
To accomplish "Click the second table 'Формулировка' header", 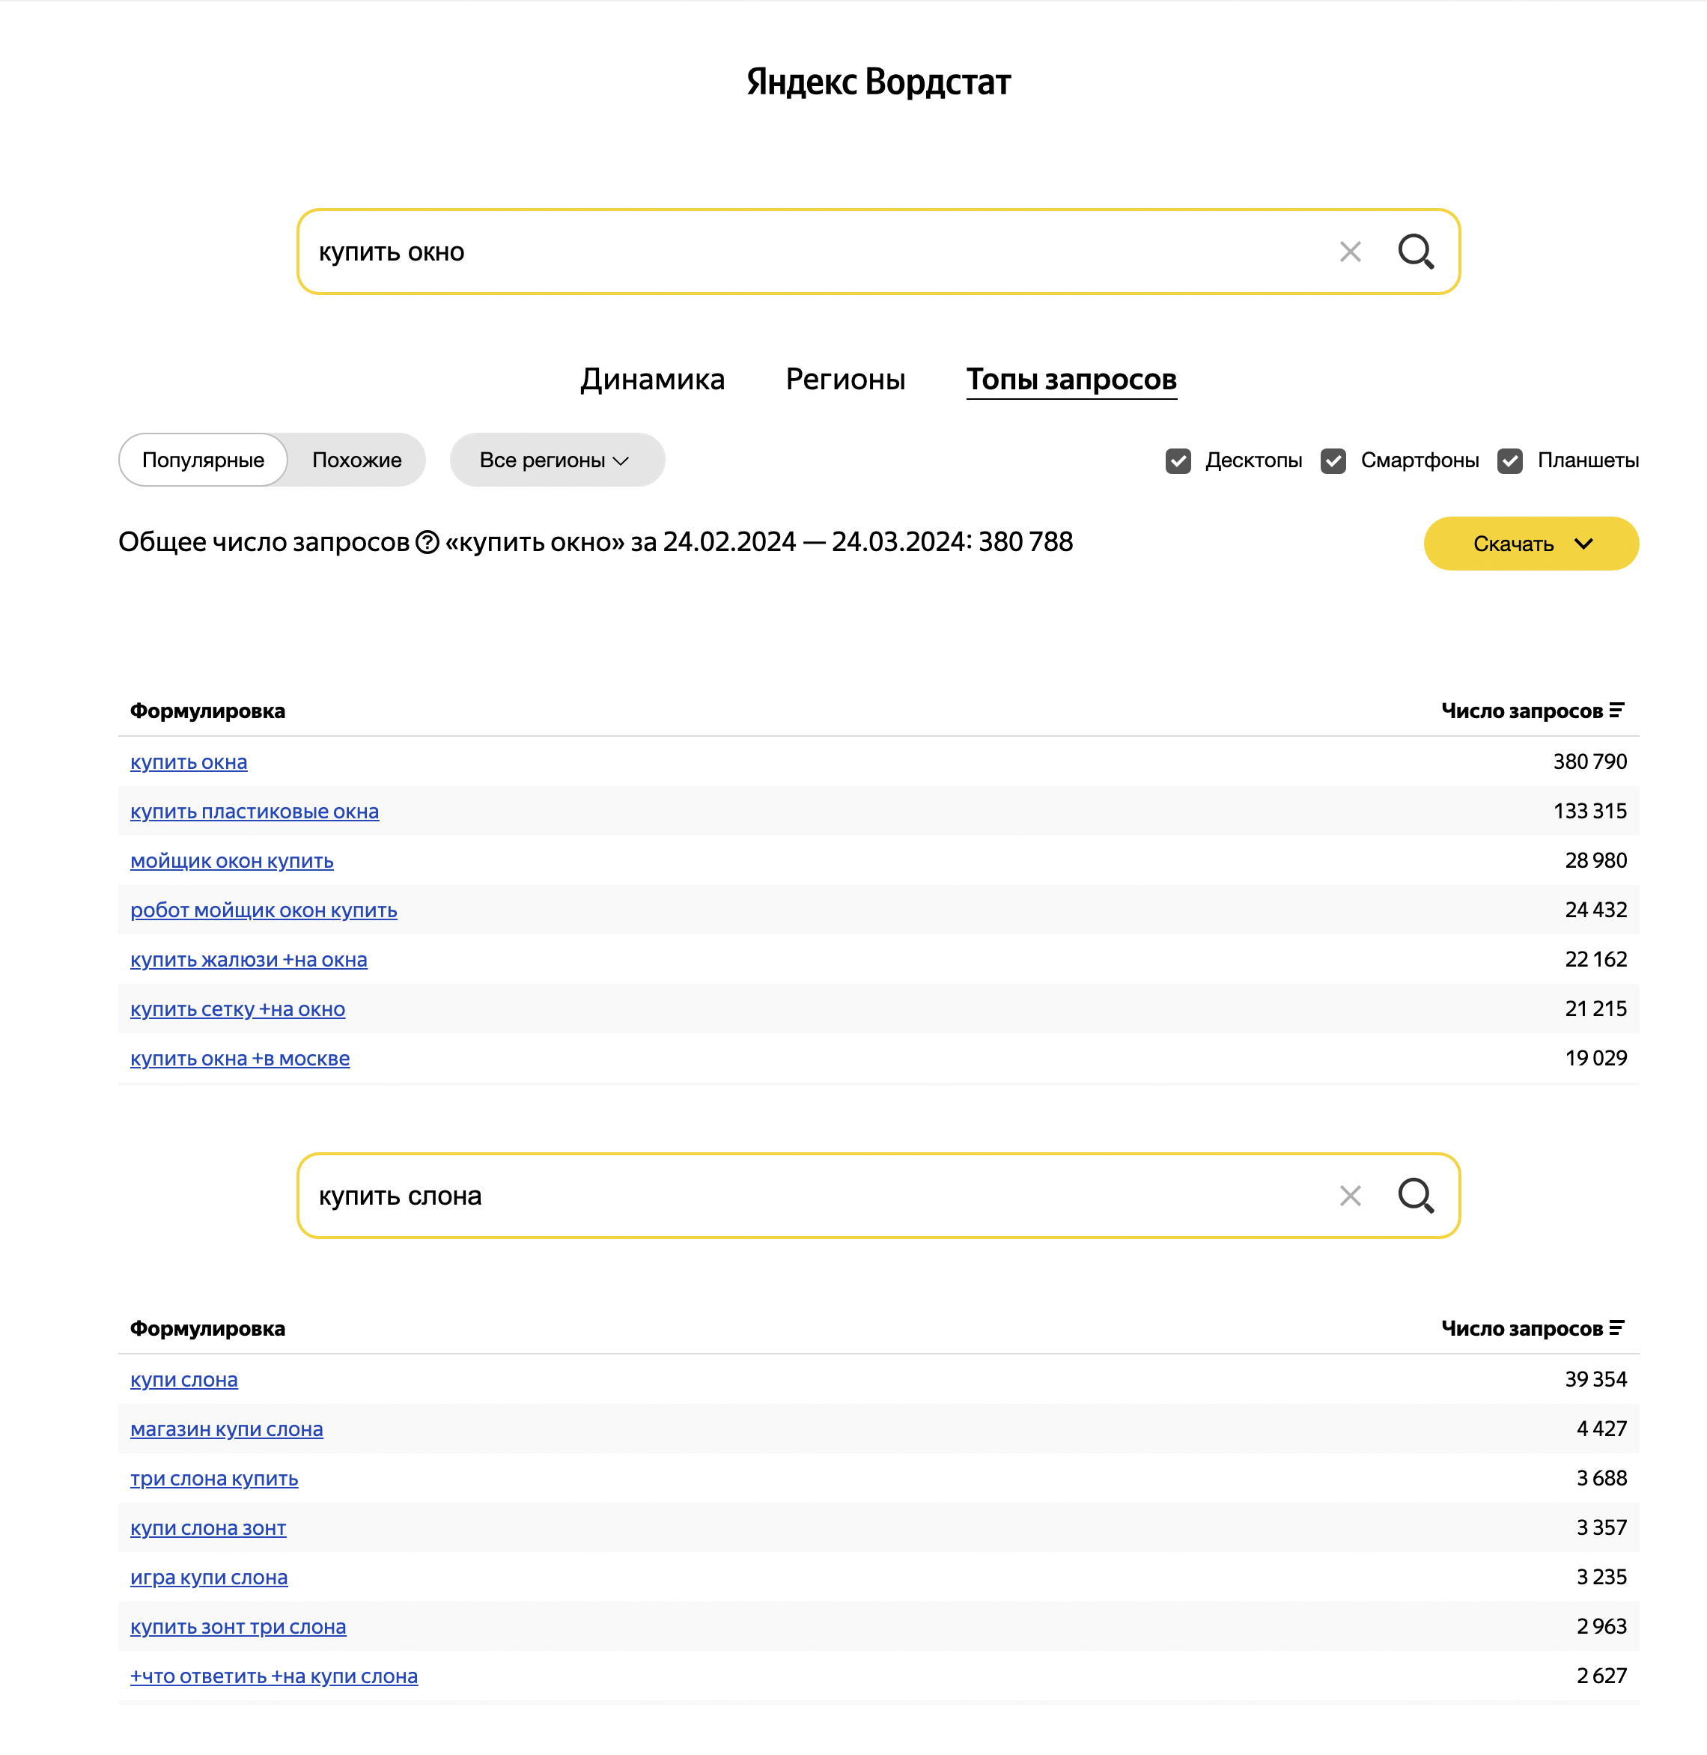I will click(208, 1329).
